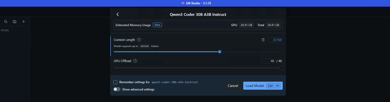This screenshot has height=102, width=390.
Task: Reset context length with trash icon
Action: pyautogui.click(x=263, y=40)
